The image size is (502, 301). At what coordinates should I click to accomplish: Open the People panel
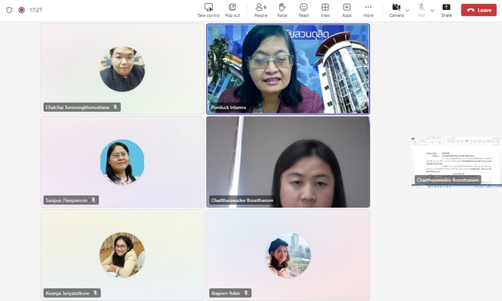coord(261,10)
